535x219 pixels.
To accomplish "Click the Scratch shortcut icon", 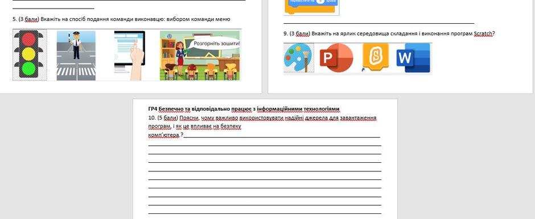I will click(x=375, y=57).
